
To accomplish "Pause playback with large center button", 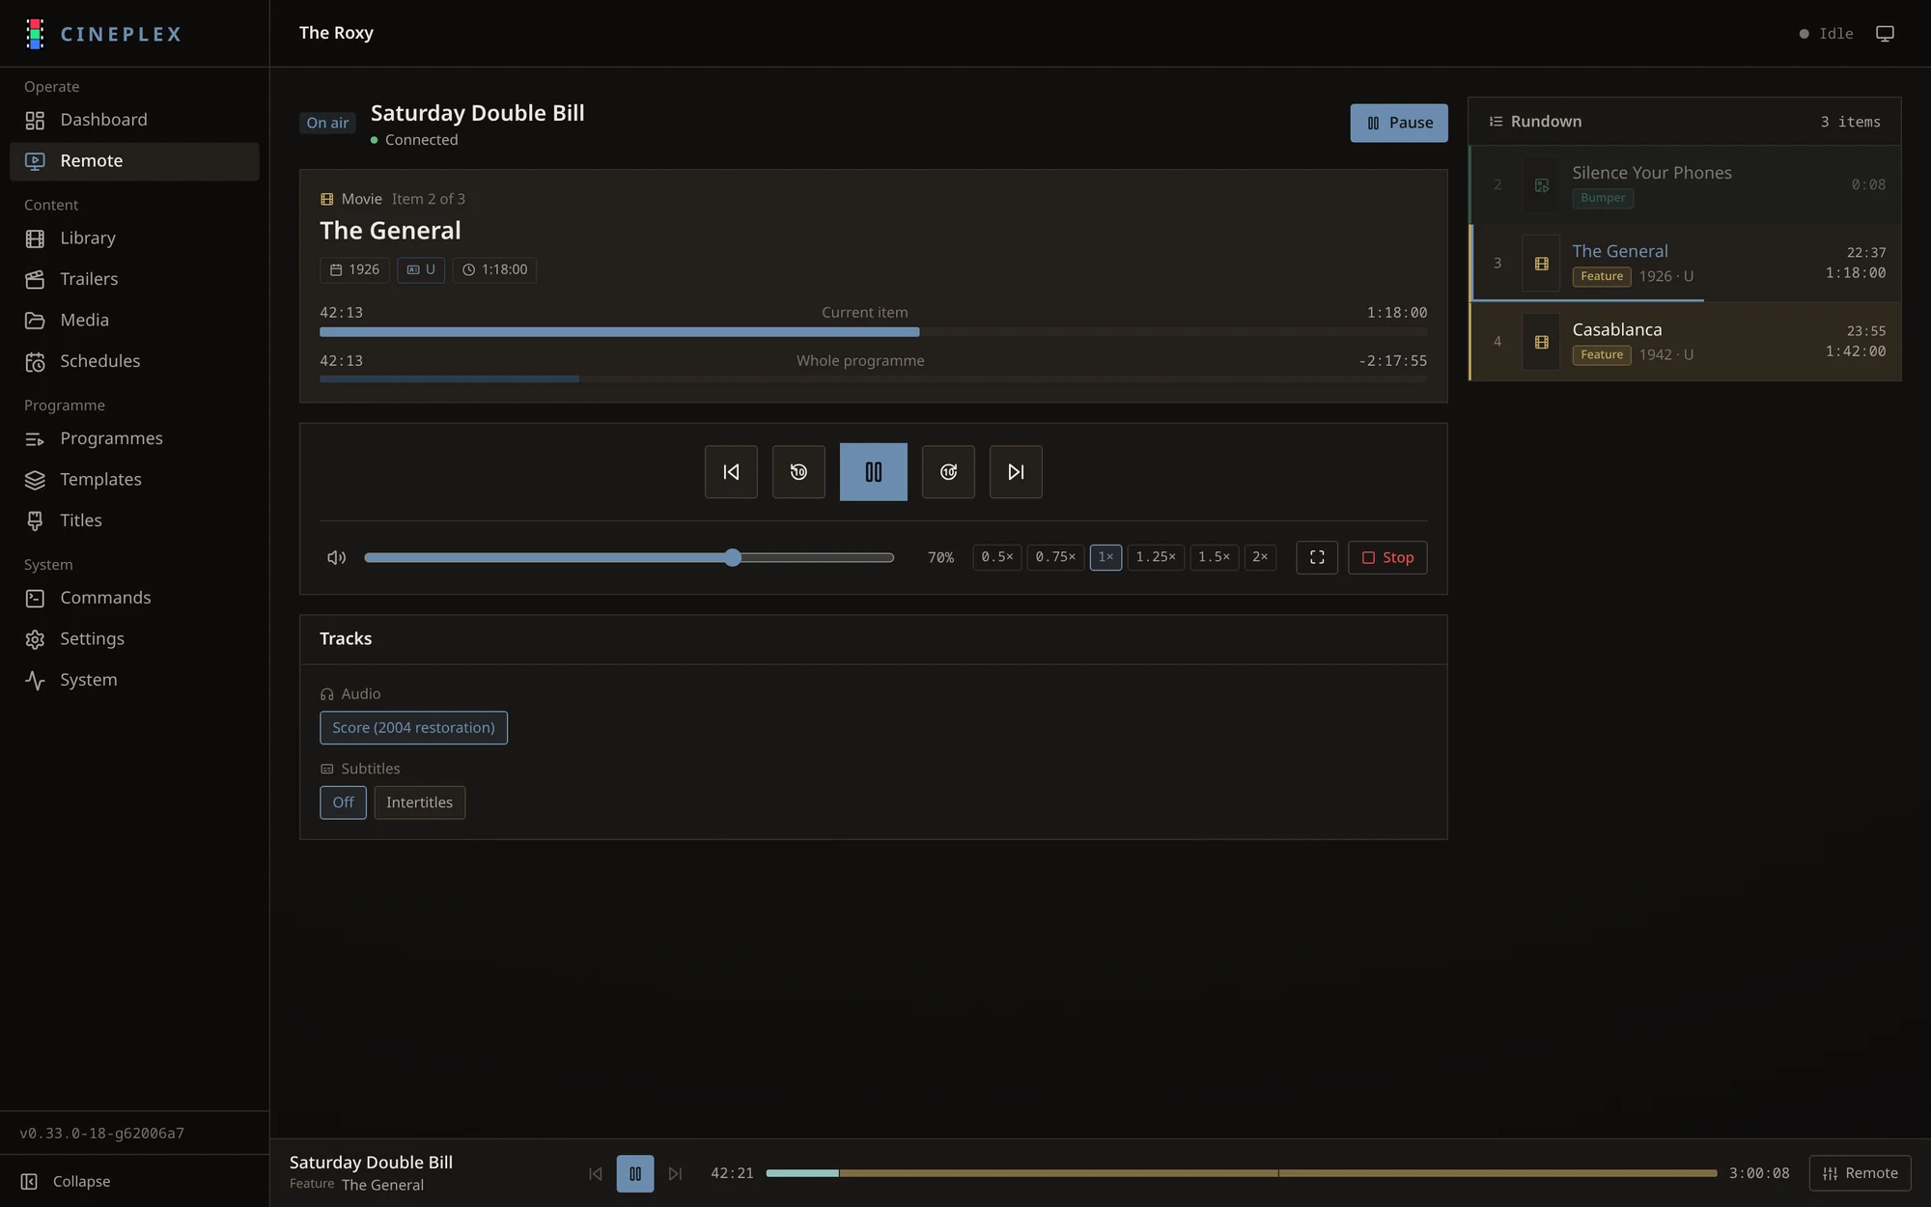I will (x=873, y=472).
